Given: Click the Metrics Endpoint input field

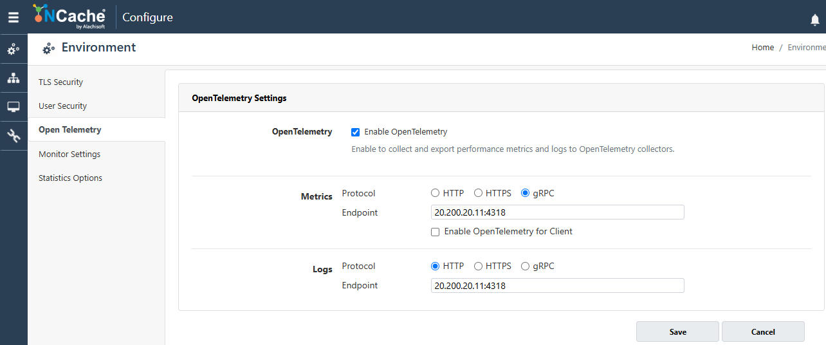Looking at the screenshot, I should point(557,212).
